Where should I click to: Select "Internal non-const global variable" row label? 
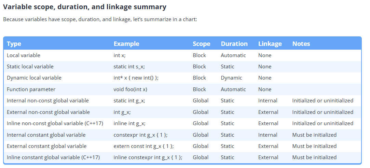[x=48, y=101]
